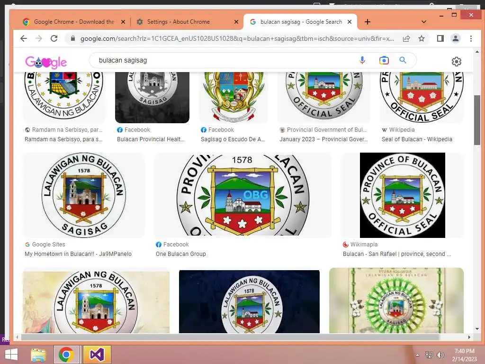
Task: Close the Settings About Chrome tab
Action: tap(236, 22)
